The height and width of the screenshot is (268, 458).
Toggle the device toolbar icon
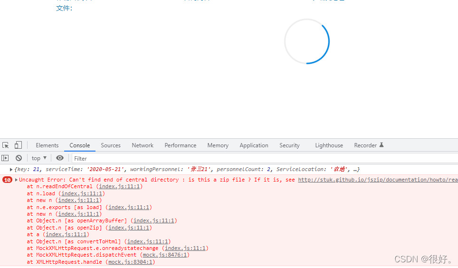[18, 145]
